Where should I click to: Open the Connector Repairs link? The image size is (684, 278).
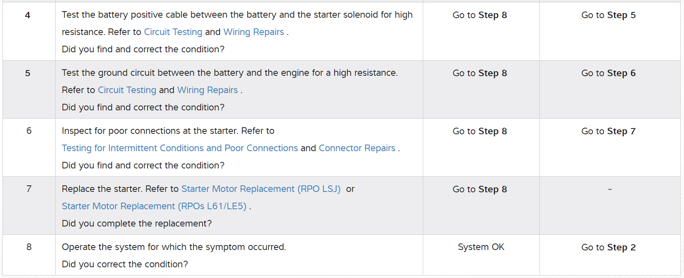(x=357, y=148)
